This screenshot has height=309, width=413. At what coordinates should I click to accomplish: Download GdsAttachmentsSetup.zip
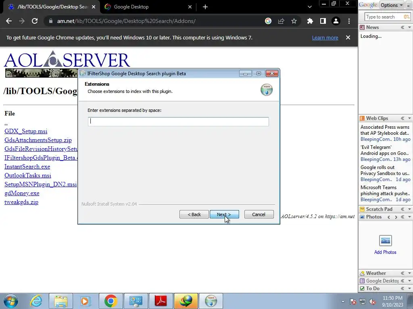(38, 140)
